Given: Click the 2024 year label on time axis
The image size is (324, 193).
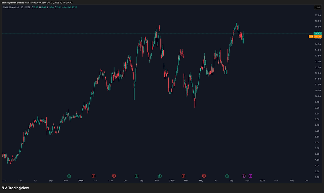Looking at the screenshot, I should [81, 181].
